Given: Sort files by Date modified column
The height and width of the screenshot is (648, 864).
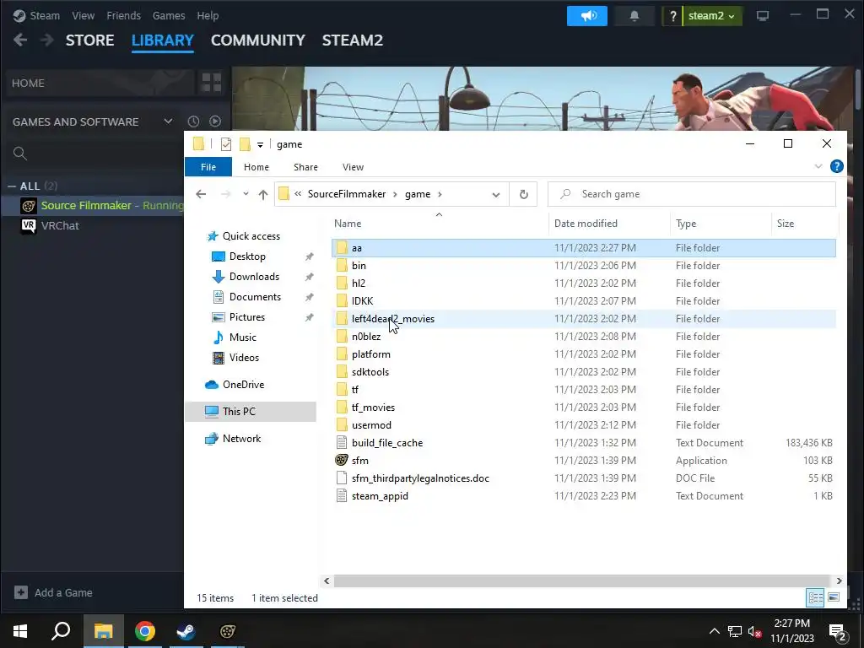Looking at the screenshot, I should pos(609,223).
